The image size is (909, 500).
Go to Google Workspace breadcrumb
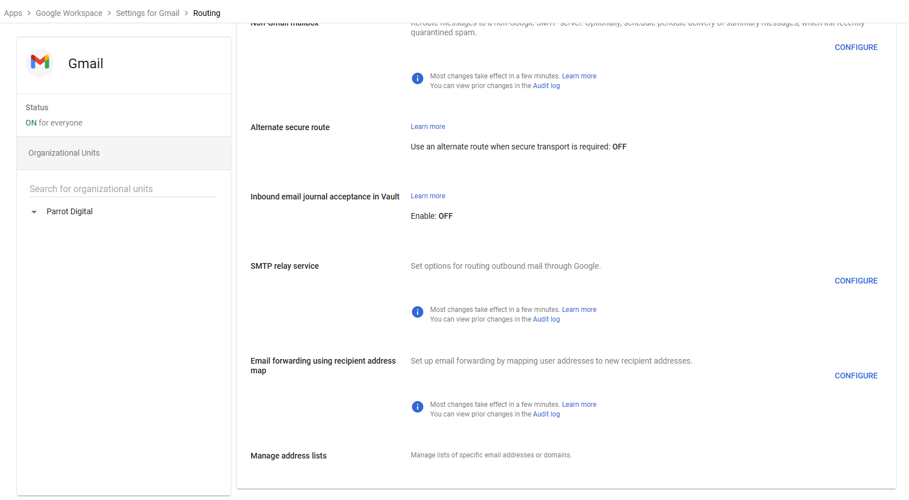click(x=69, y=13)
